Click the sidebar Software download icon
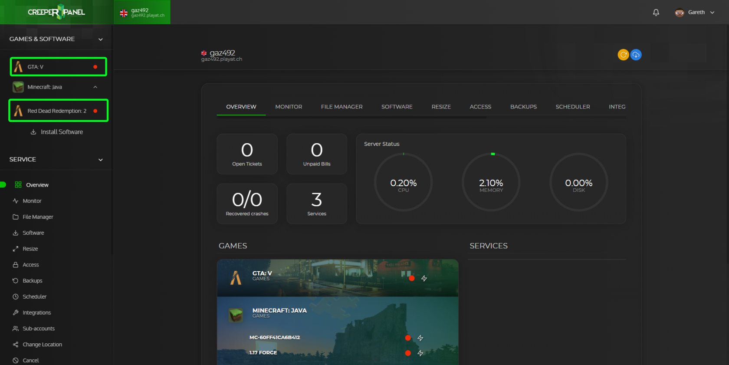This screenshot has width=729, height=365. click(16, 233)
